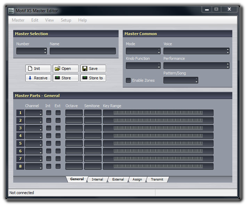Open the Channel selector for part 5
249x208 pixels.
[34, 143]
